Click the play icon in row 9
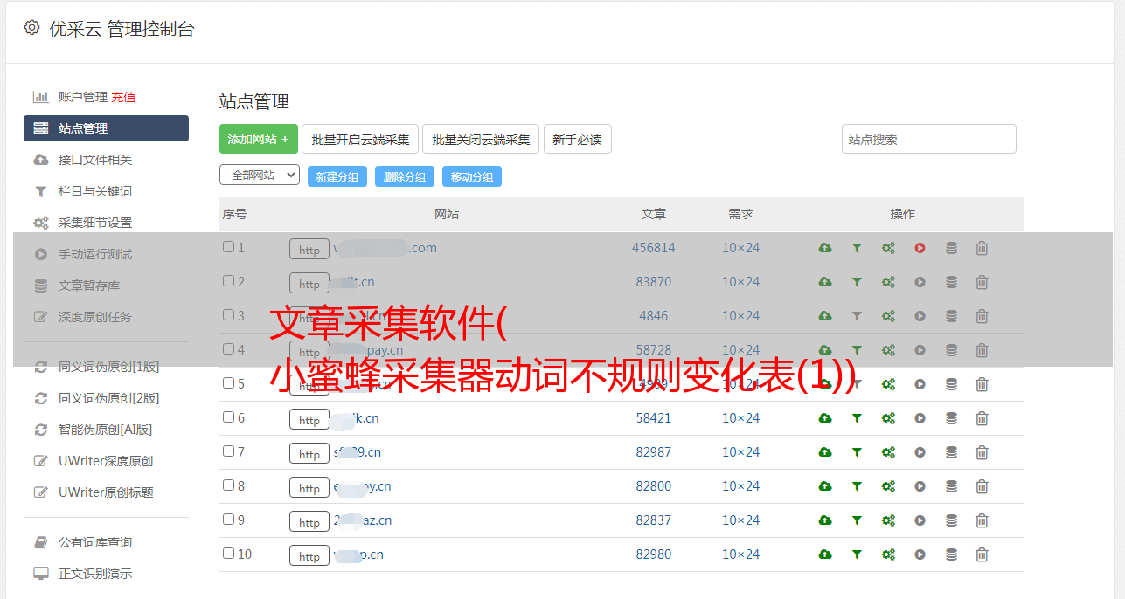 click(x=920, y=520)
